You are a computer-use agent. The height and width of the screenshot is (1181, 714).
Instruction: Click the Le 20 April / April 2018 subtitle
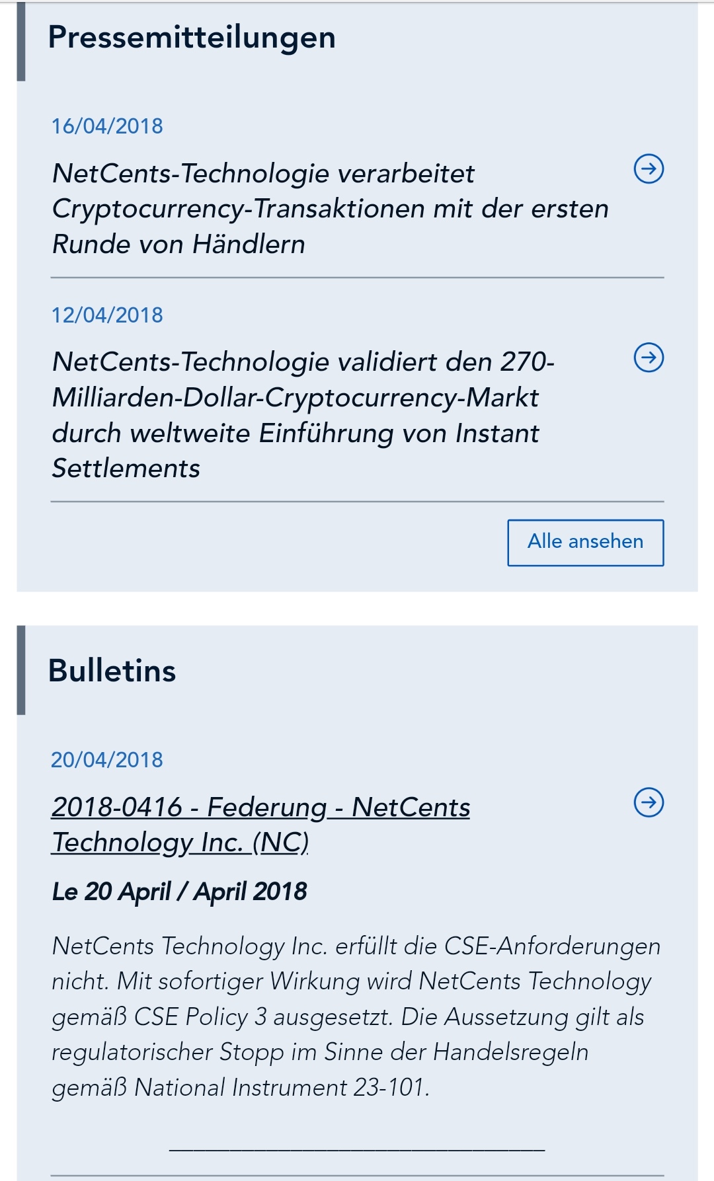tap(179, 889)
